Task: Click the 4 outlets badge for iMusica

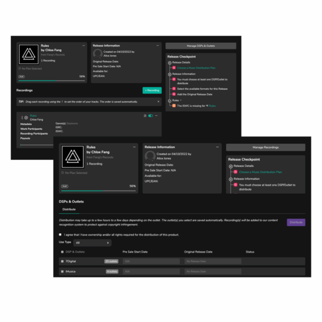Action: click(112, 271)
